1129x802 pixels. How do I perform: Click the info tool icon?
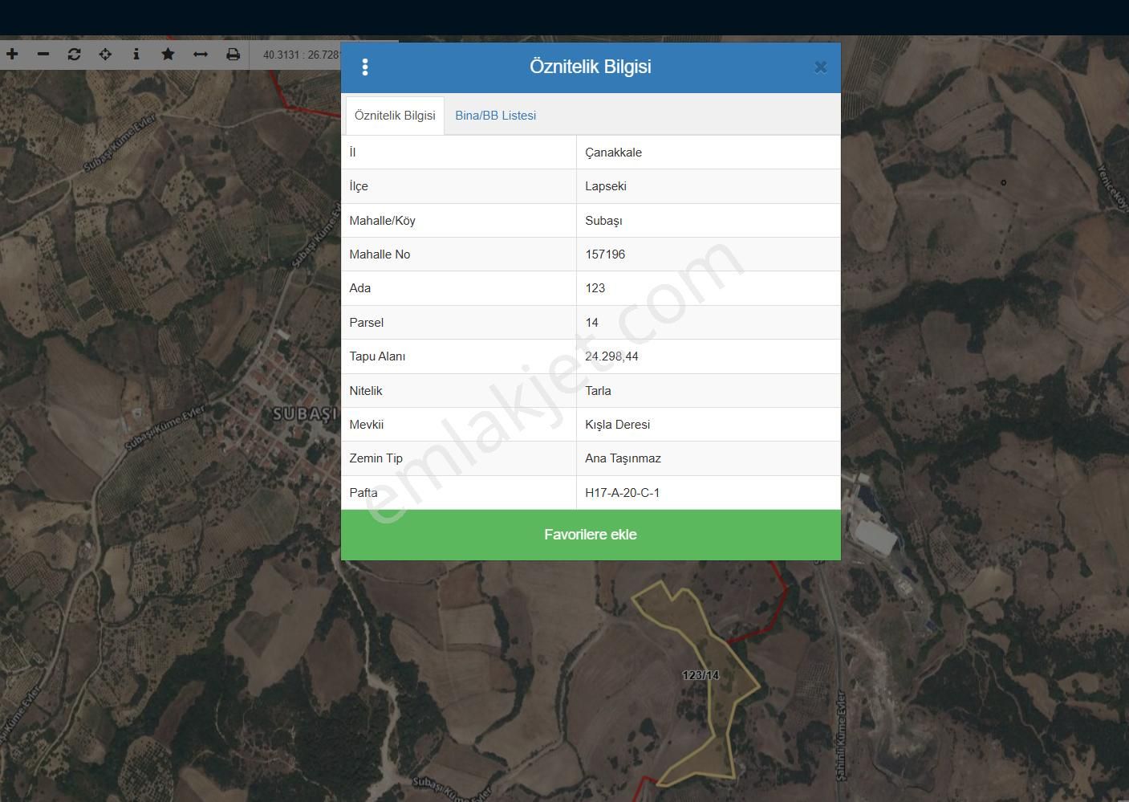coord(136,54)
